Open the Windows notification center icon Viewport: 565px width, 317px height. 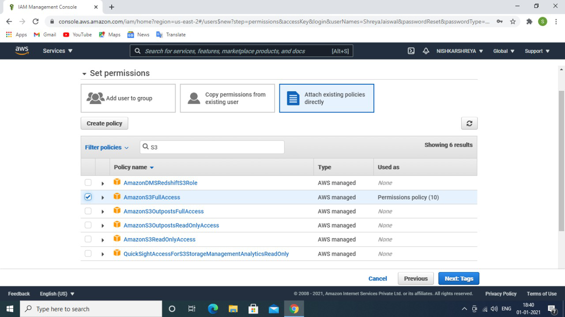click(x=552, y=309)
